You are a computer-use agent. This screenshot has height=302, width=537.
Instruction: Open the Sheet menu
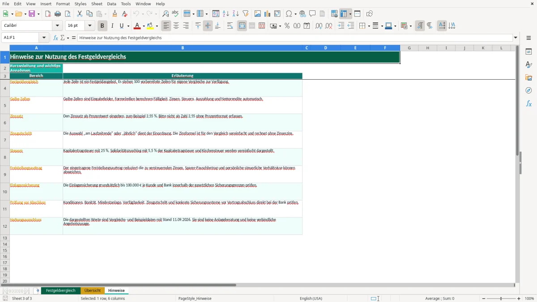tap(97, 4)
